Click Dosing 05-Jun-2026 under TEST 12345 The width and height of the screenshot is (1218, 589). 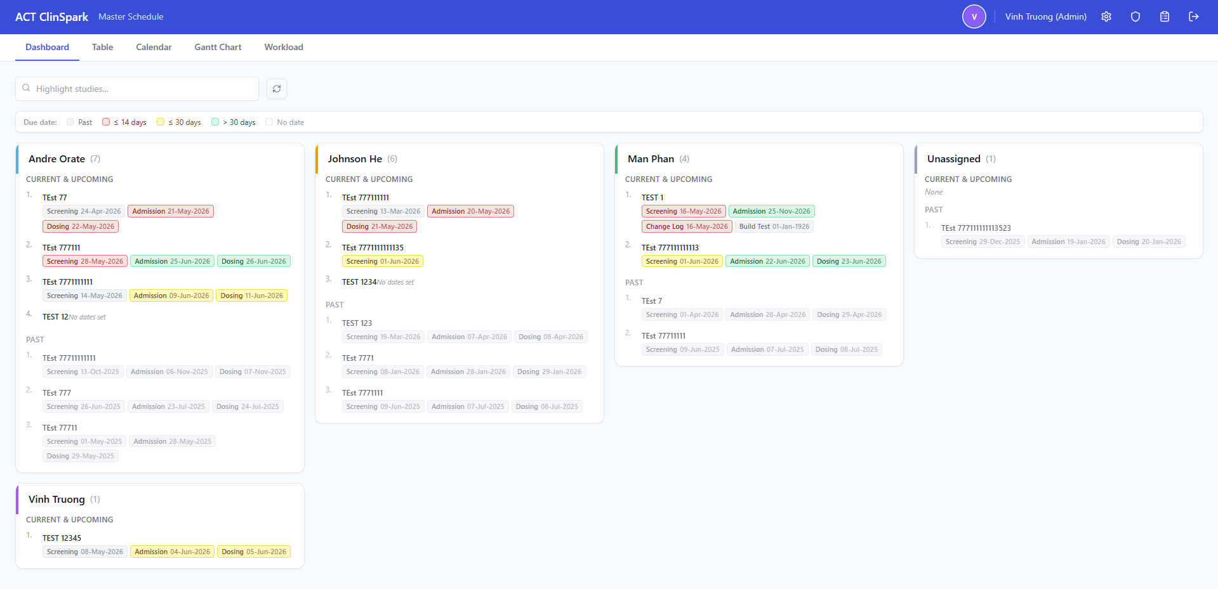click(254, 552)
